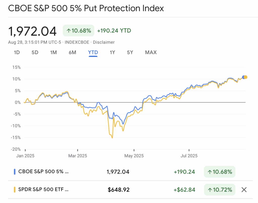Remove SPDR S&P 500 ETF comparison
Screen dimensions: 258x203
(244, 190)
